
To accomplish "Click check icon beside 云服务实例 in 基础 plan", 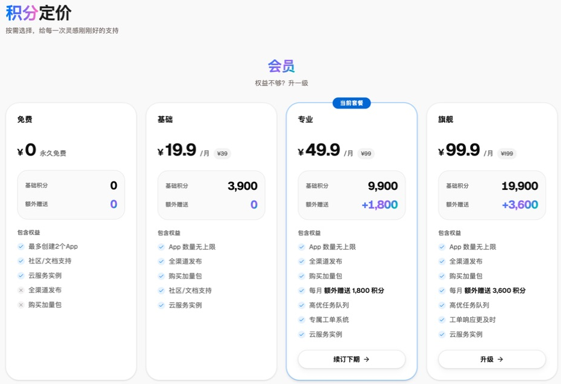I will click(161, 305).
